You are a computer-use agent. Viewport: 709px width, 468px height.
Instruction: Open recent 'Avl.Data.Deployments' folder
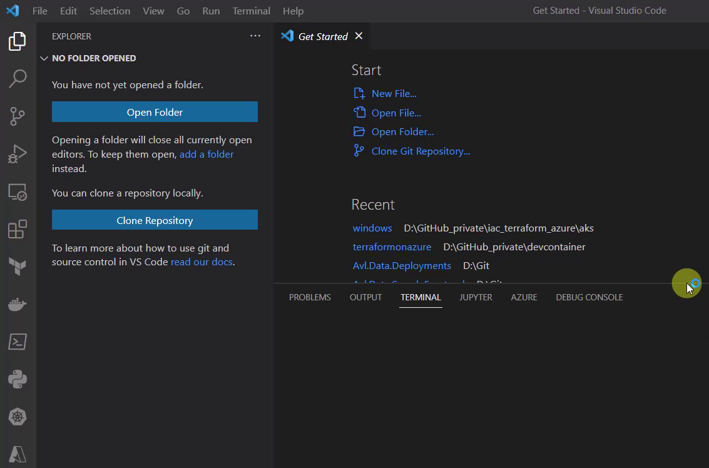[402, 265]
